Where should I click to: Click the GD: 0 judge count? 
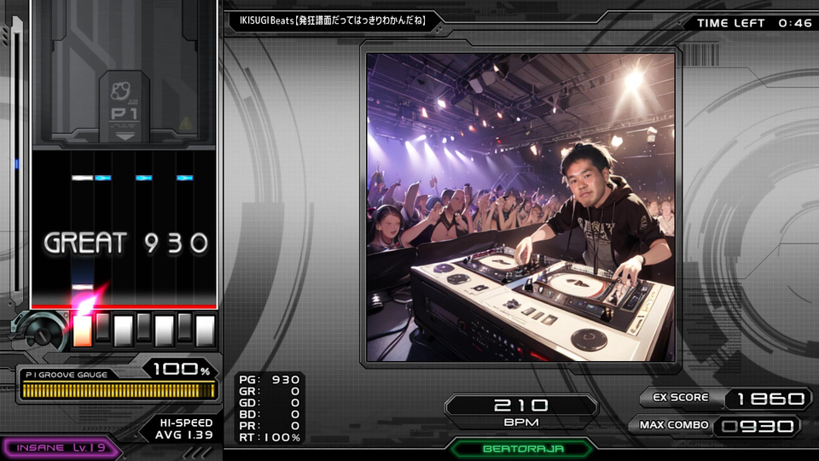click(270, 403)
